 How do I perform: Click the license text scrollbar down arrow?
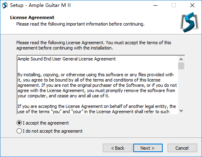coord(181,111)
